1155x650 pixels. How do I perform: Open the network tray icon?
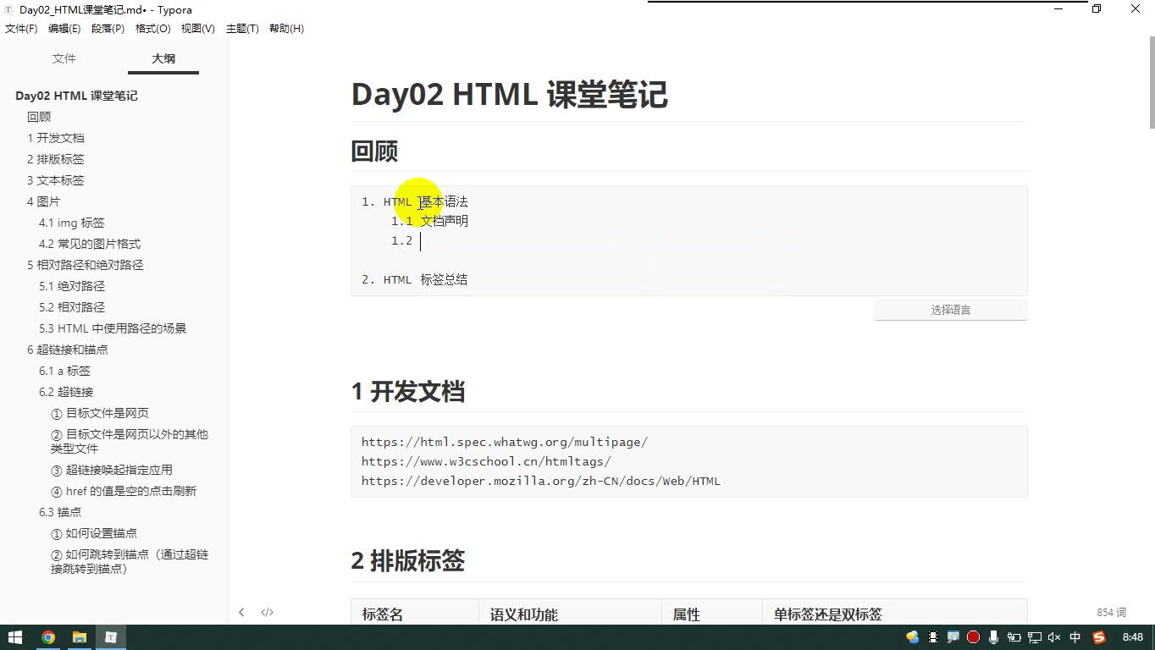point(1034,637)
